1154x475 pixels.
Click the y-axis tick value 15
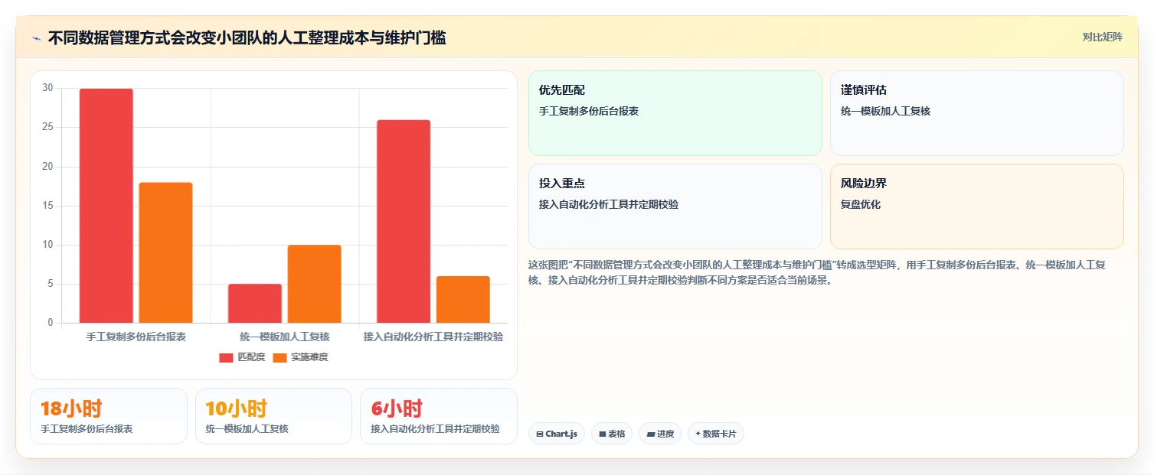point(47,206)
